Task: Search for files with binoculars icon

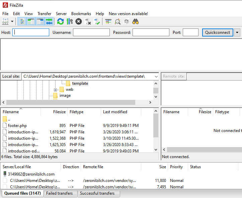Action: [x=136, y=21]
